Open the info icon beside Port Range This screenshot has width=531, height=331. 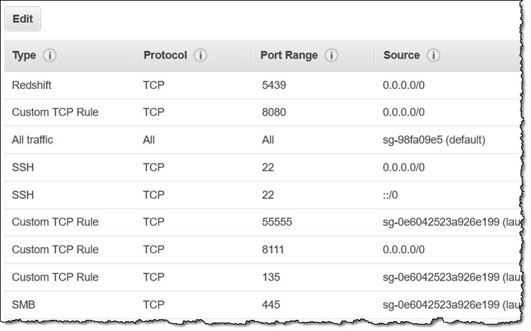tap(331, 55)
